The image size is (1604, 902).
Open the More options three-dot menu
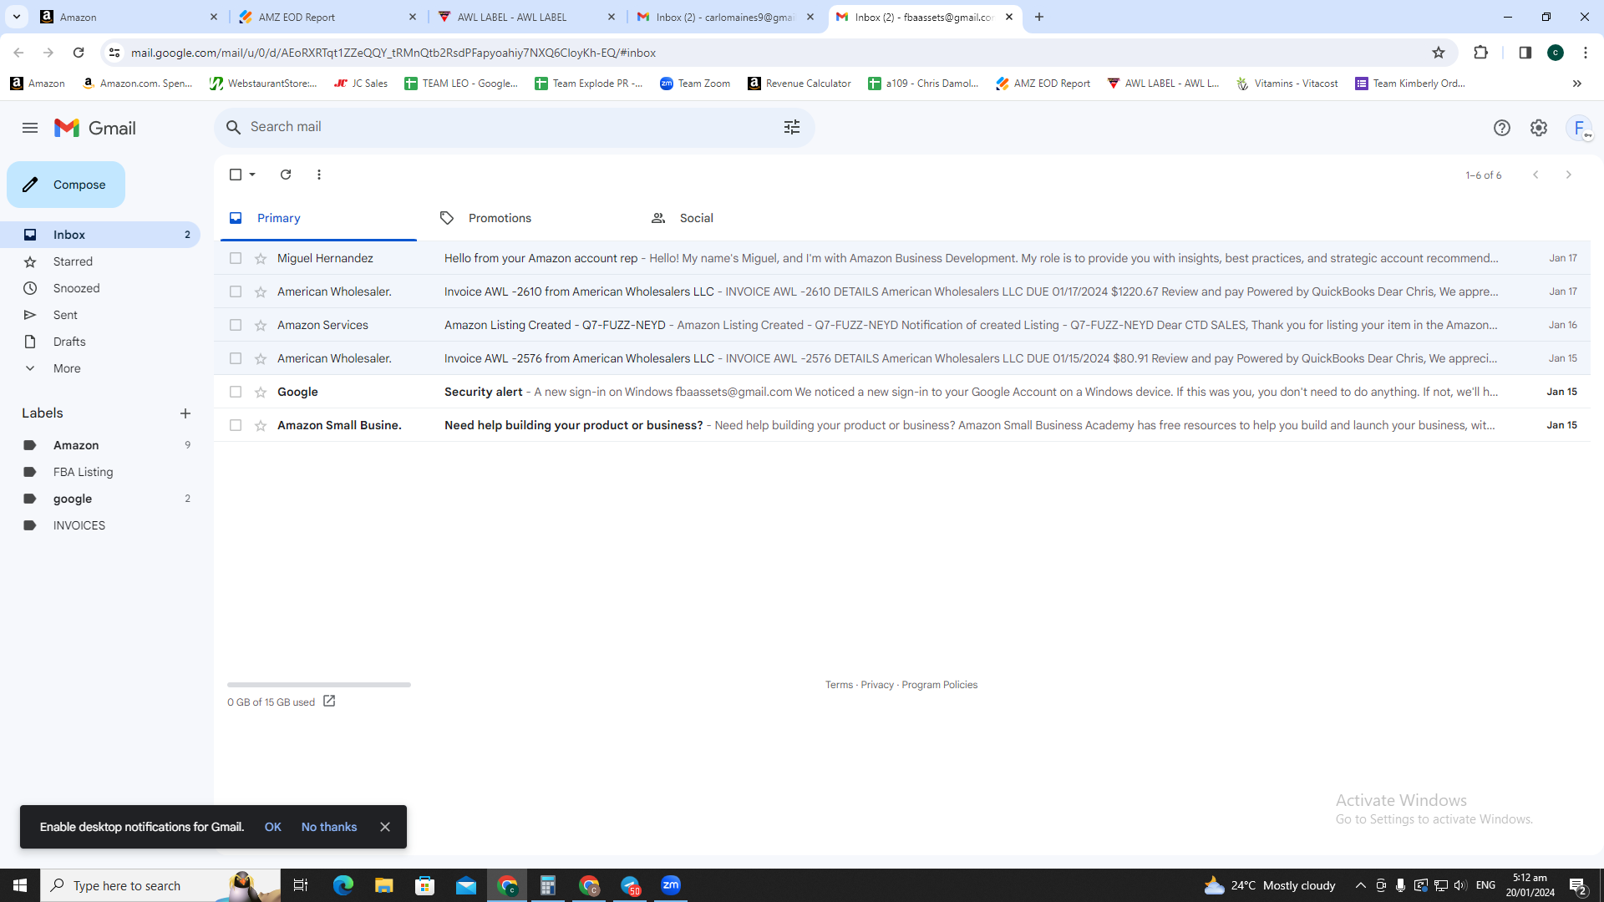[319, 175]
